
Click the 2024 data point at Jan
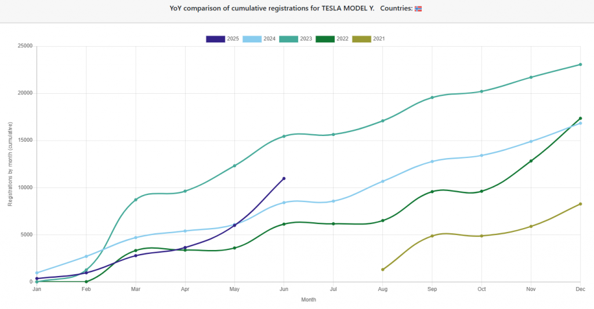pos(37,273)
